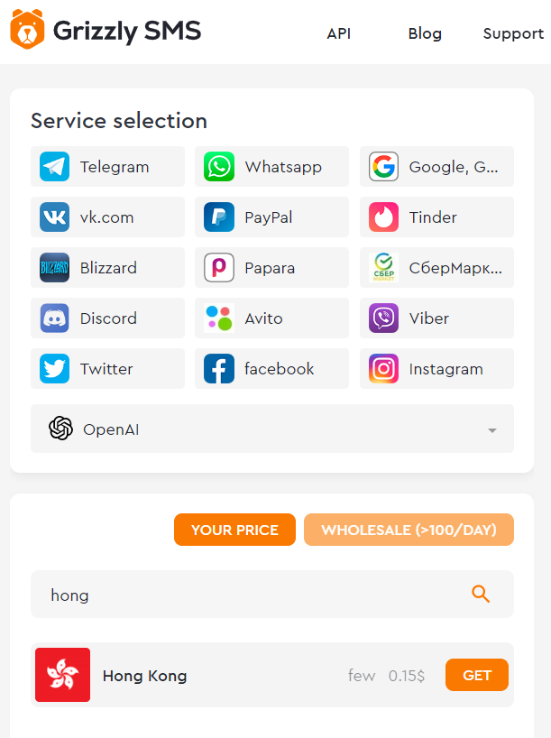Viewport: 551px width, 738px height.
Task: Choose the Blizzard service icon
Action: [55, 267]
